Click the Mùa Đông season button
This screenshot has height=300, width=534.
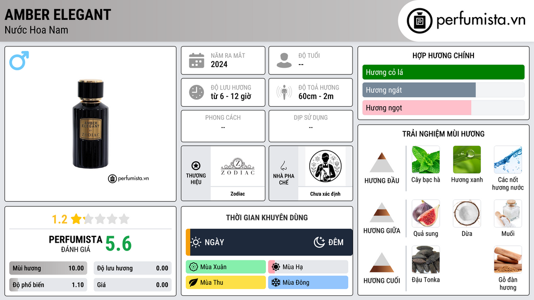(308, 282)
